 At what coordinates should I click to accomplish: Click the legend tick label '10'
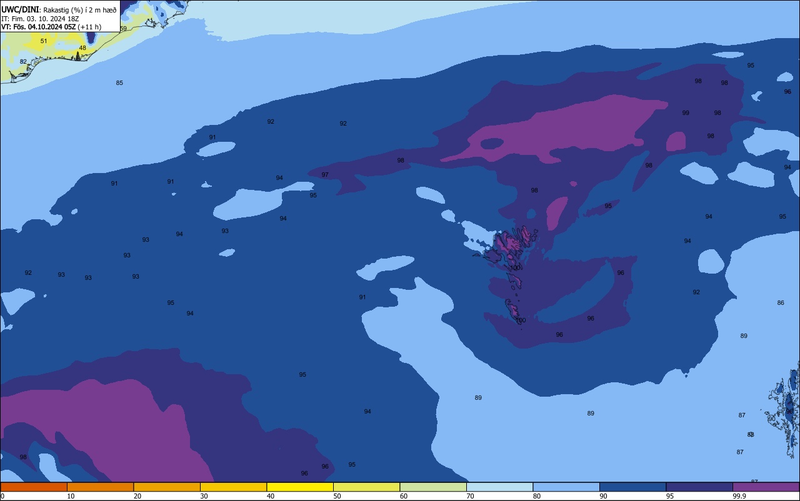point(71,496)
